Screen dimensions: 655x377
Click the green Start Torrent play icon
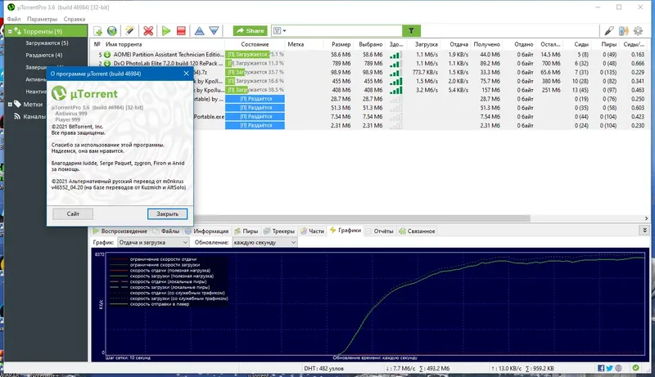(166, 31)
